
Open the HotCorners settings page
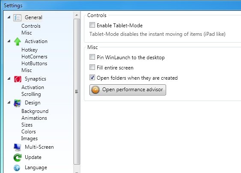34,57
